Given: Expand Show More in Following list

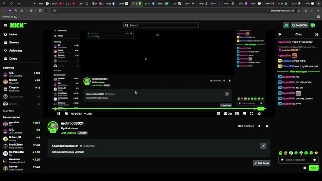Looking at the screenshot, I should [x=8, y=111].
